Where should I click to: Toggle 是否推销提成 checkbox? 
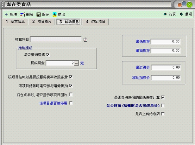click(48, 55)
